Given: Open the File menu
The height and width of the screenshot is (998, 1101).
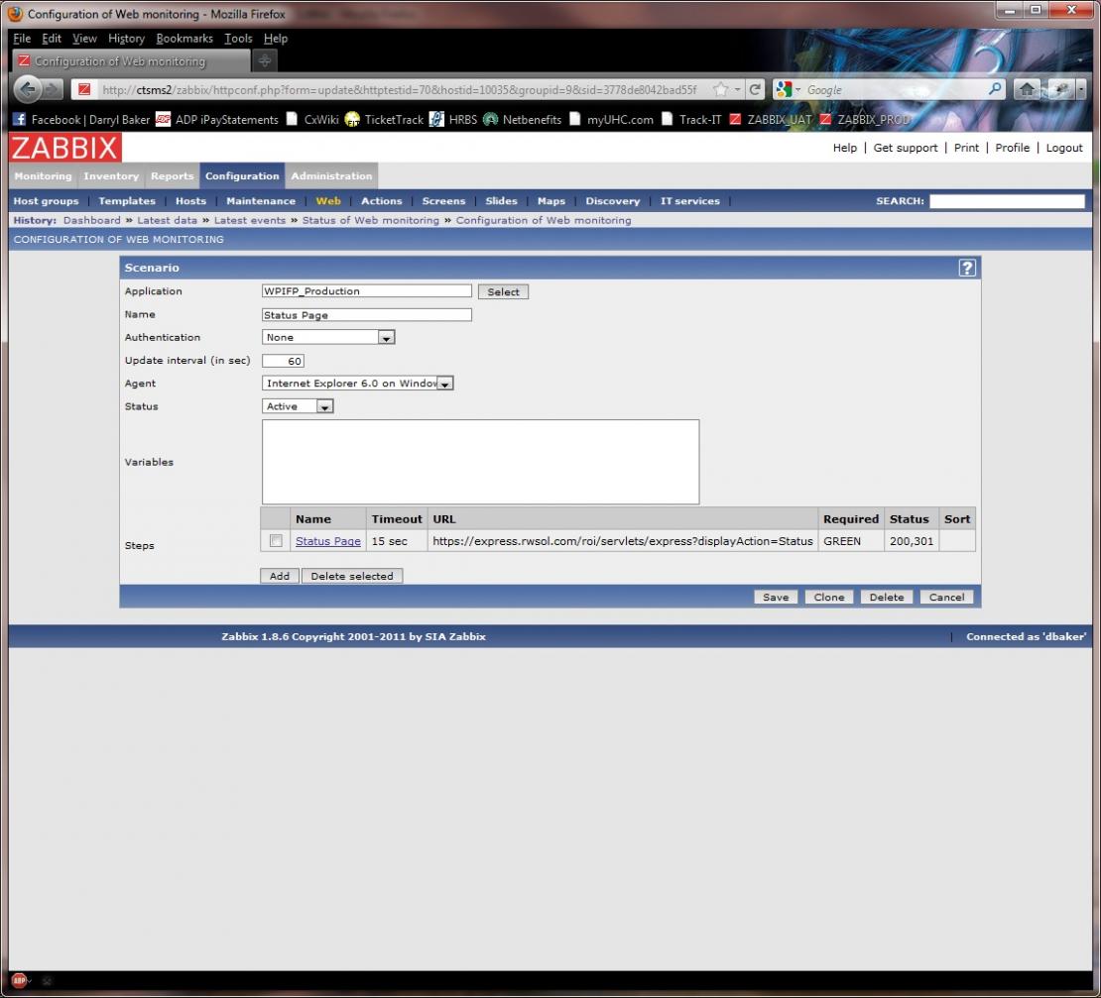Looking at the screenshot, I should [x=21, y=38].
